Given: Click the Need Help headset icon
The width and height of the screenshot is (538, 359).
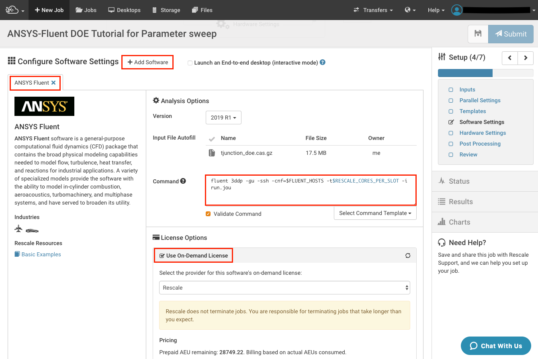Looking at the screenshot, I should [x=442, y=243].
